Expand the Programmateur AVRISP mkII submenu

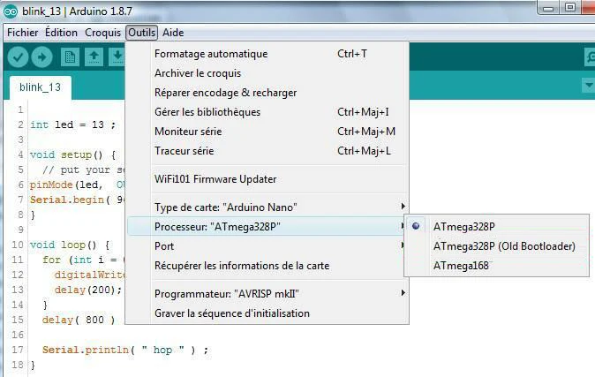(267, 294)
